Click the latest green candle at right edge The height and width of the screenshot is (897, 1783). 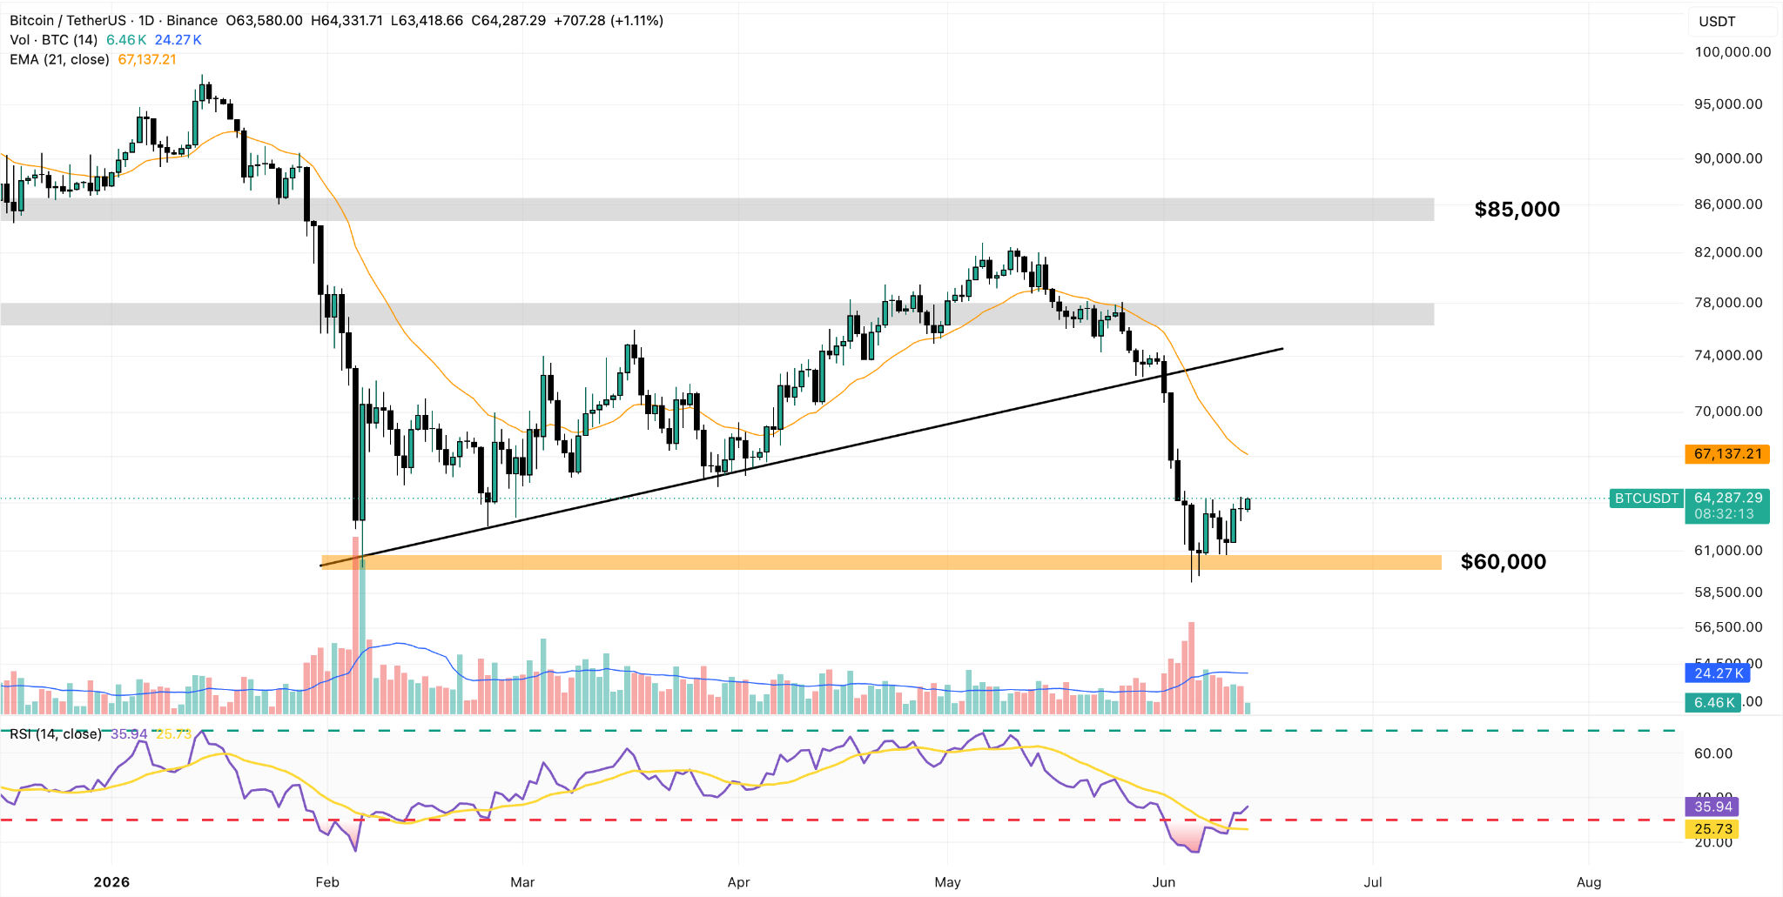coord(1248,504)
